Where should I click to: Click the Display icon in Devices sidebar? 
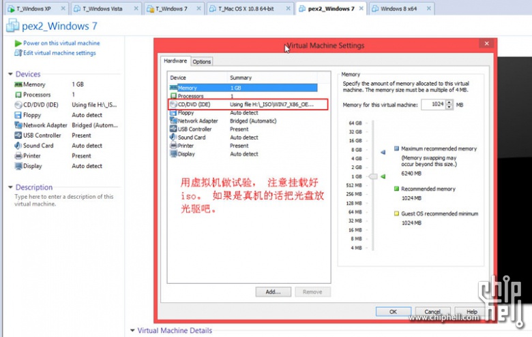click(18, 166)
